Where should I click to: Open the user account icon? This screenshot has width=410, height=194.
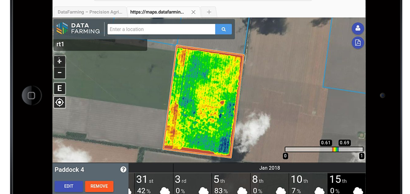(x=358, y=28)
